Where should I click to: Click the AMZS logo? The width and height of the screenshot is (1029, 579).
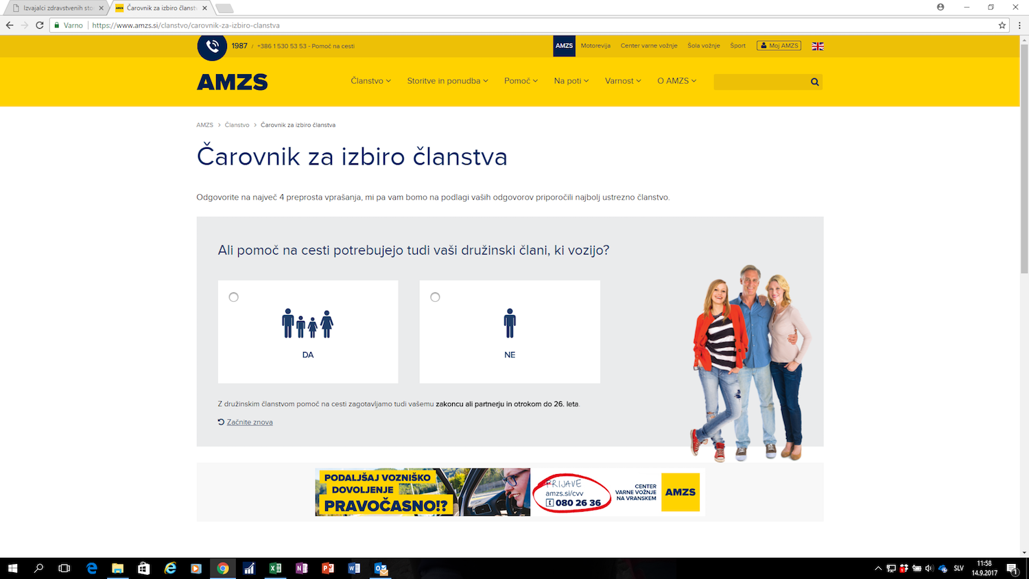click(233, 82)
